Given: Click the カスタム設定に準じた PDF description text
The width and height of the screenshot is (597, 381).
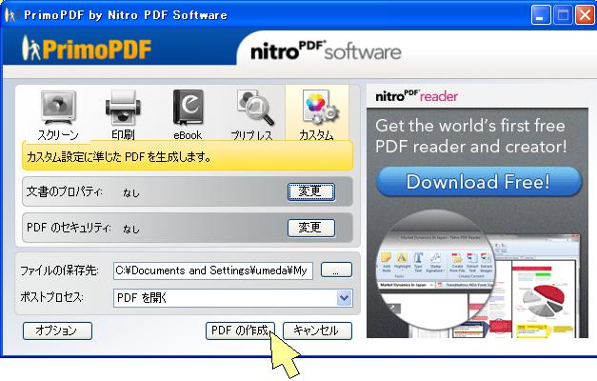Looking at the screenshot, I should click(x=119, y=156).
